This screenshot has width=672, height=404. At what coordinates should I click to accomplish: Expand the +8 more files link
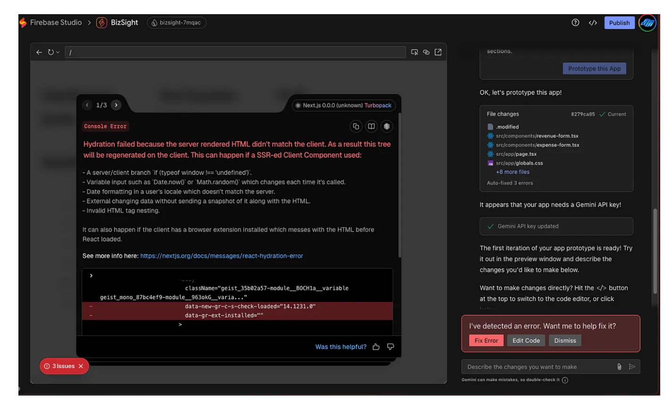tap(512, 172)
